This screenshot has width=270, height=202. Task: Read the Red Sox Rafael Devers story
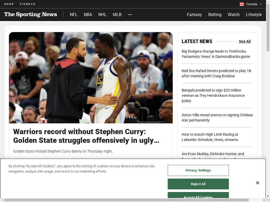coord(216,73)
